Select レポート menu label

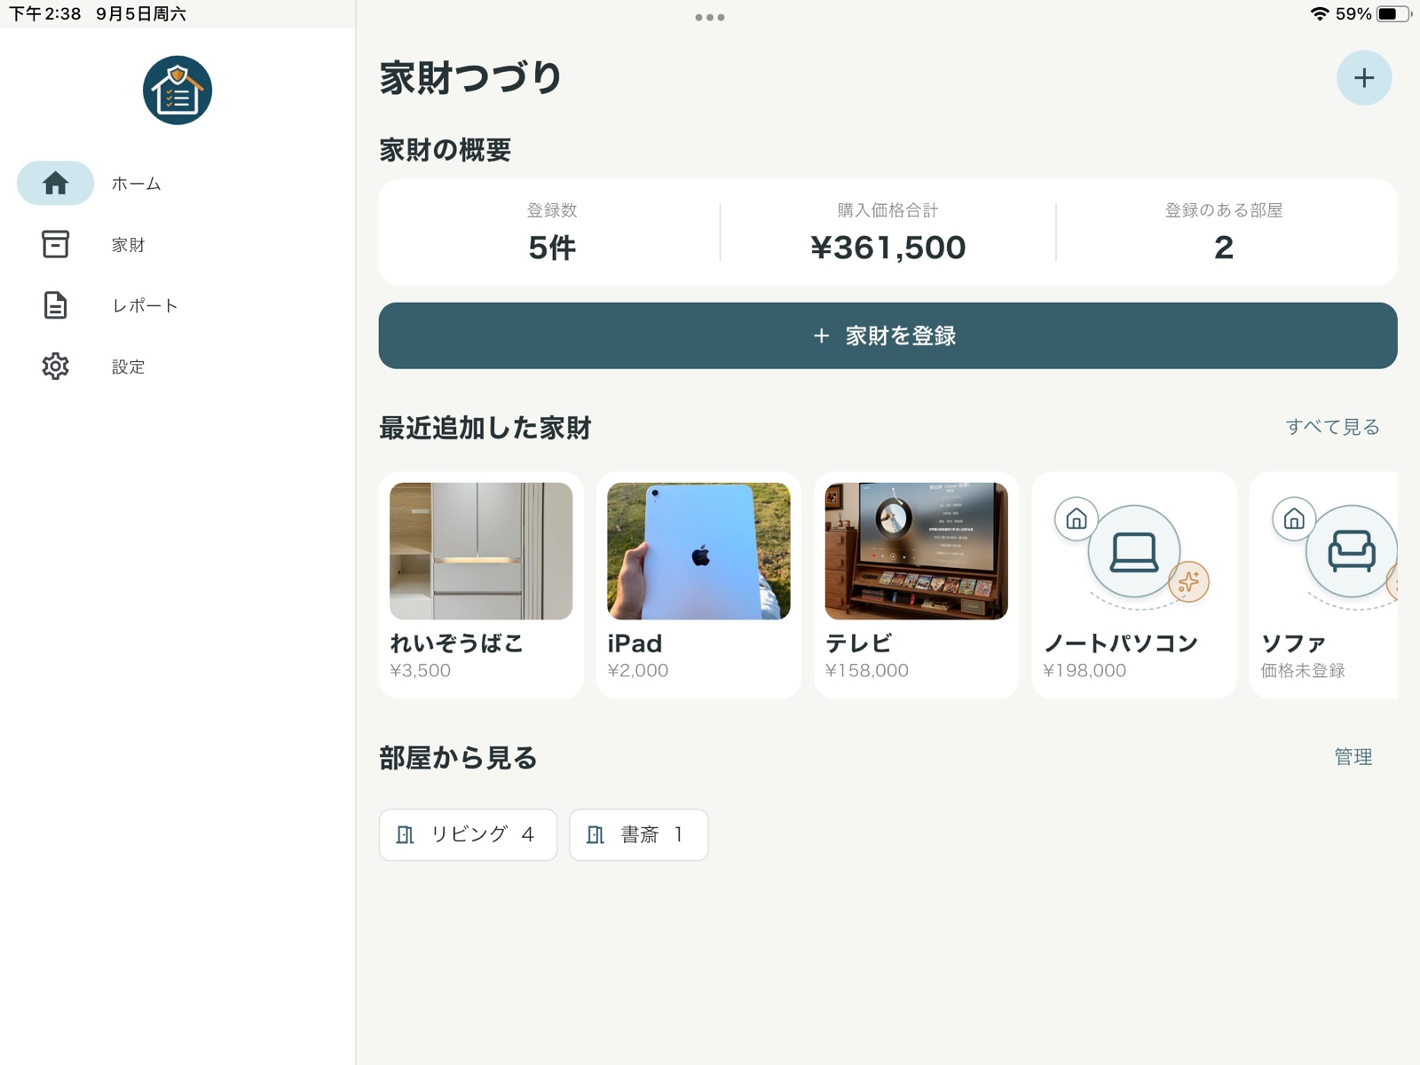[x=145, y=305]
